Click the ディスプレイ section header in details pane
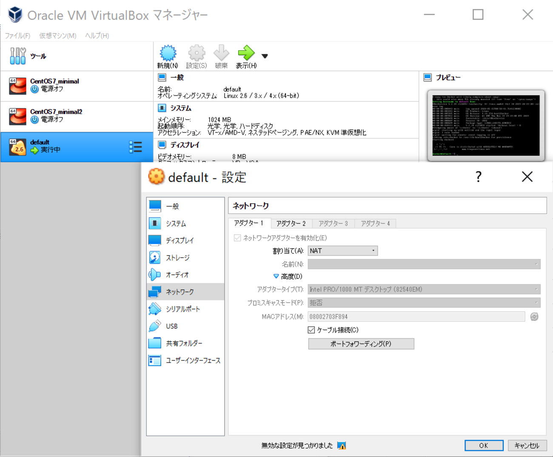Image resolution: width=553 pixels, height=457 pixels. pyautogui.click(x=185, y=145)
